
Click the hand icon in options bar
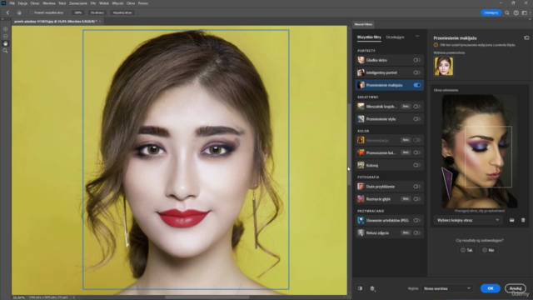tap(19, 12)
